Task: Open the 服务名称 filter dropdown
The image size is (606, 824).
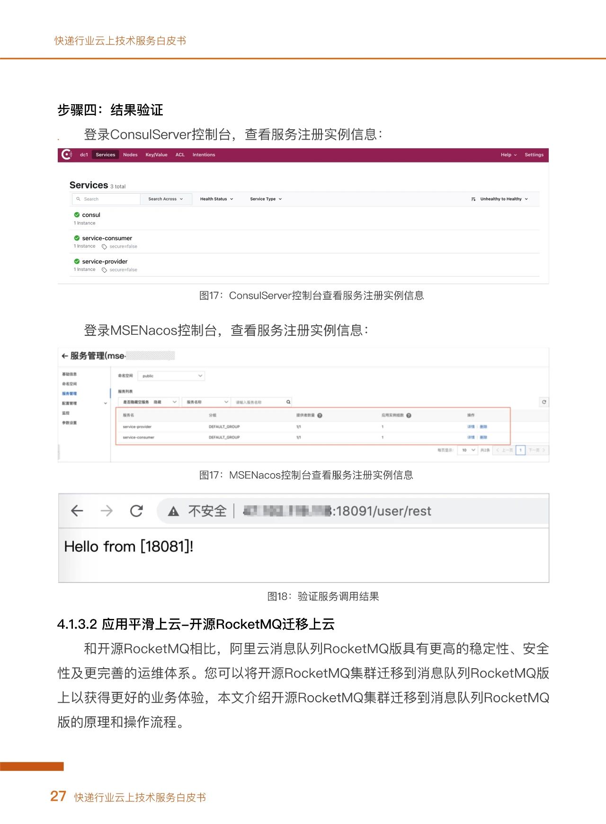Action: point(206,402)
